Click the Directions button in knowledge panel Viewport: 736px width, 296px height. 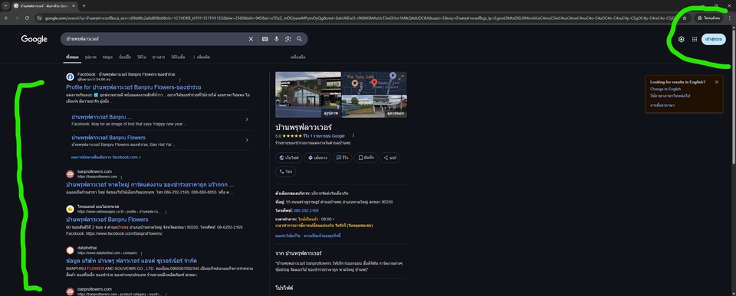coord(317,158)
